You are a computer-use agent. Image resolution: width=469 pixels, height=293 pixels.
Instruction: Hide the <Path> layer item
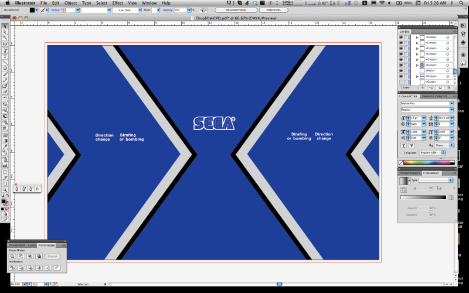[401, 70]
